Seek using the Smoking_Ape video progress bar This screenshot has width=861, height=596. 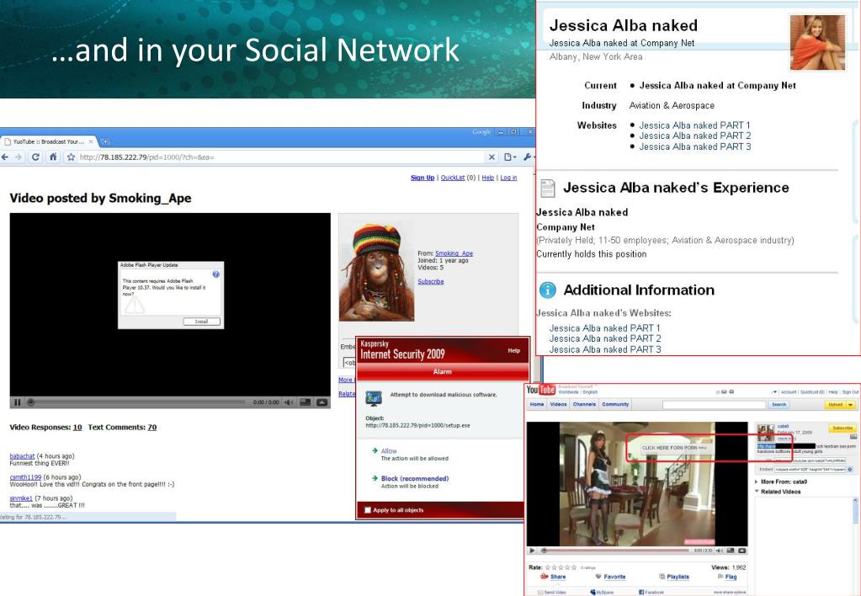[x=136, y=402]
